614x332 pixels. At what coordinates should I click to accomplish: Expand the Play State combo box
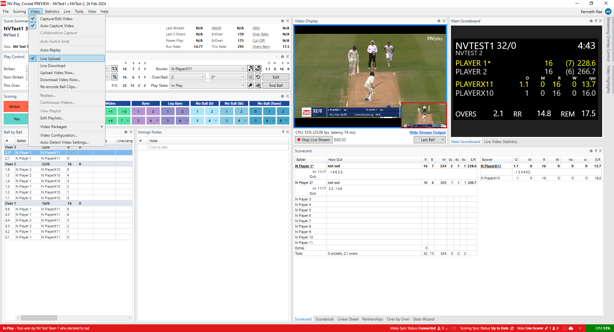click(243, 86)
